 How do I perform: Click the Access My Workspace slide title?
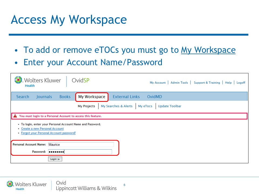[x=69, y=20]
